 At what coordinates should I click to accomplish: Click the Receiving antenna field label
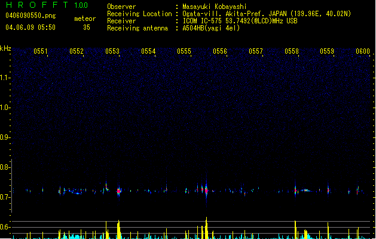pos(137,28)
